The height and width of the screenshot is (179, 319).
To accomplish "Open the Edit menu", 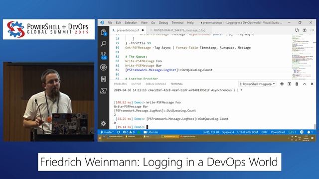I will (x=119, y=23).
